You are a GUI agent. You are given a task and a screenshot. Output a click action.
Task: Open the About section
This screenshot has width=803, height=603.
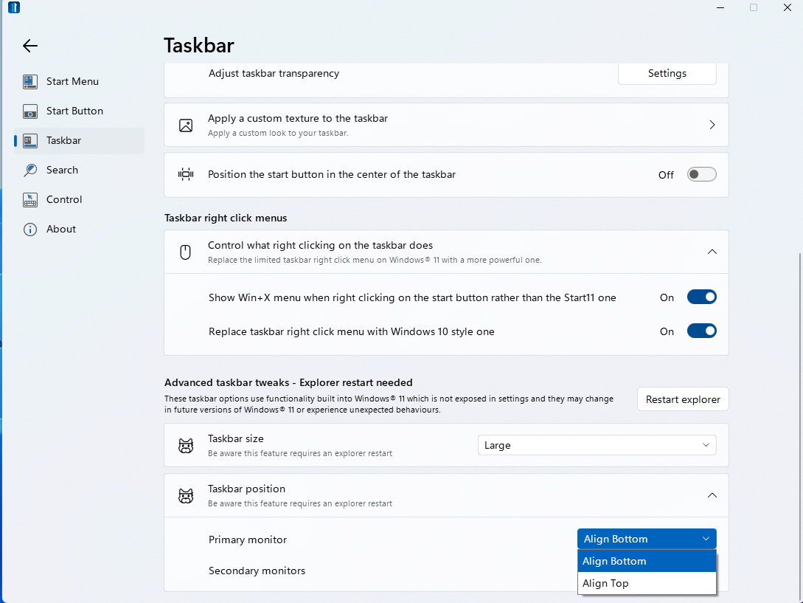click(80, 230)
